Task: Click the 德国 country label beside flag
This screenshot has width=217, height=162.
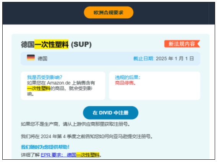Action: [x=43, y=59]
